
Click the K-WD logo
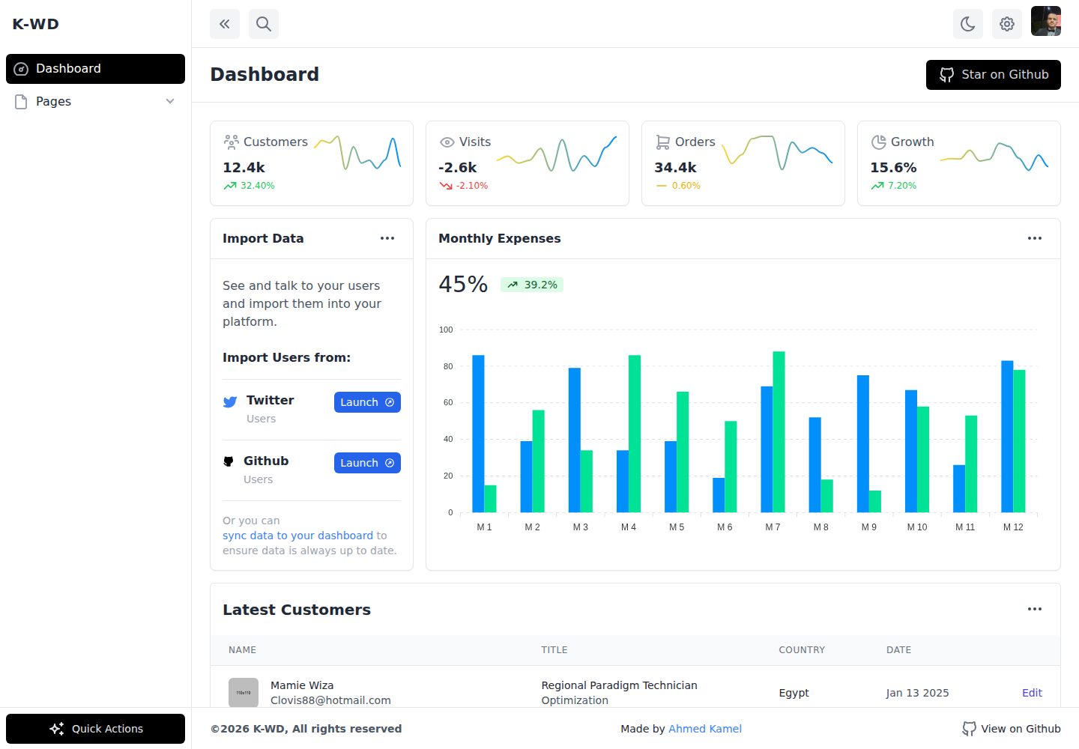click(x=35, y=24)
